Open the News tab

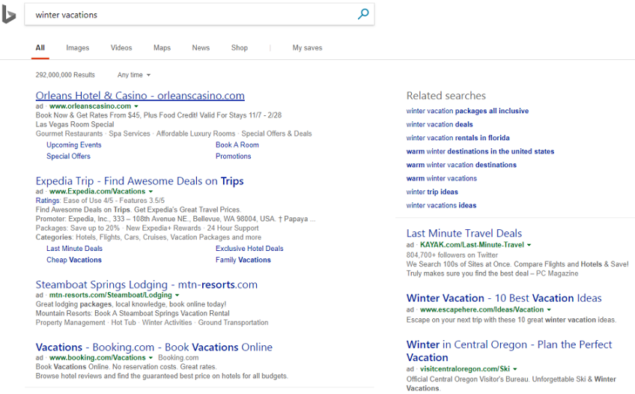pyautogui.click(x=201, y=48)
